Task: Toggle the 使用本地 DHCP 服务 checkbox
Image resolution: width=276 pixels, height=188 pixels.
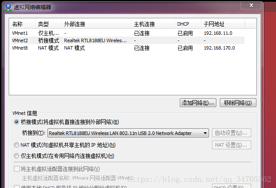Action: coord(17,187)
